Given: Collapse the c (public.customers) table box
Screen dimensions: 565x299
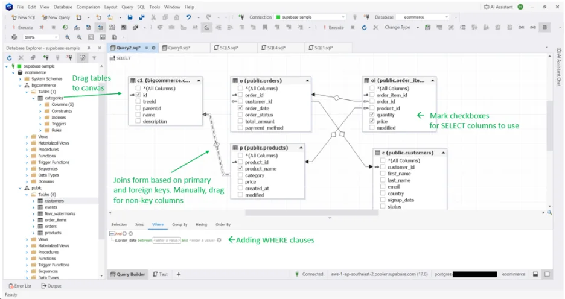Looking at the screenshot, I should [x=443, y=153].
